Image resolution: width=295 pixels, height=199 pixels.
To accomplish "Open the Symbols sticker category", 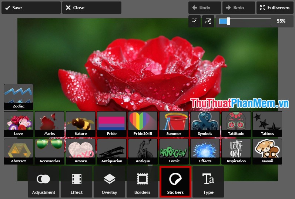I will click(x=205, y=124).
